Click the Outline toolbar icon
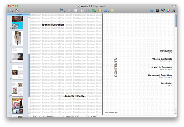The image size is (184, 127). point(22,10)
